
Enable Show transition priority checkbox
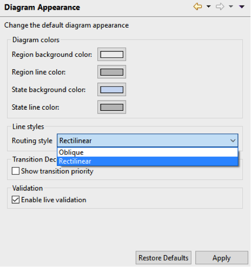[16, 171]
